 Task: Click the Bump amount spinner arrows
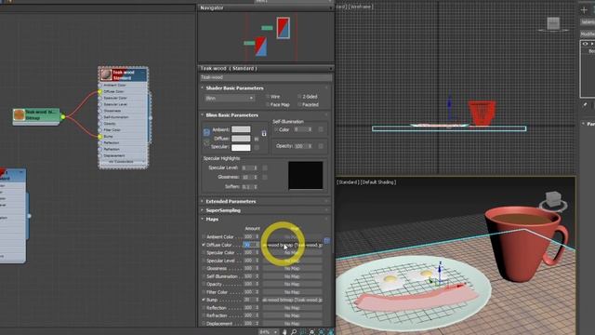point(258,300)
